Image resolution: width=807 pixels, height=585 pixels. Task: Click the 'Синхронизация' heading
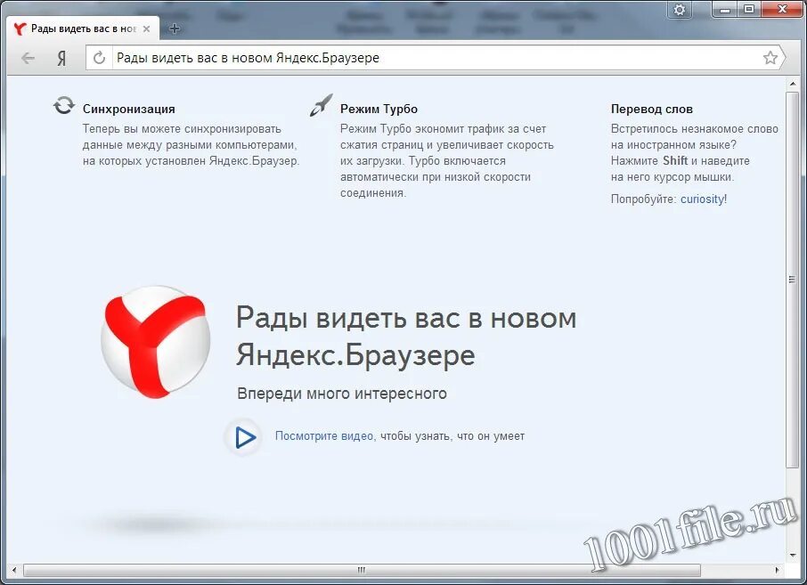click(x=128, y=110)
